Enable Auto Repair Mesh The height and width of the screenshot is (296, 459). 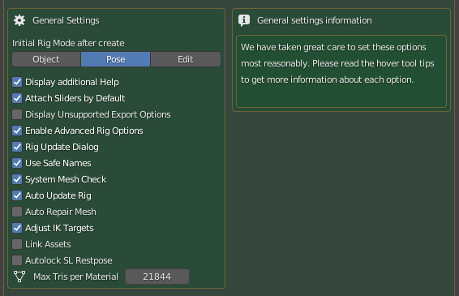click(17, 212)
